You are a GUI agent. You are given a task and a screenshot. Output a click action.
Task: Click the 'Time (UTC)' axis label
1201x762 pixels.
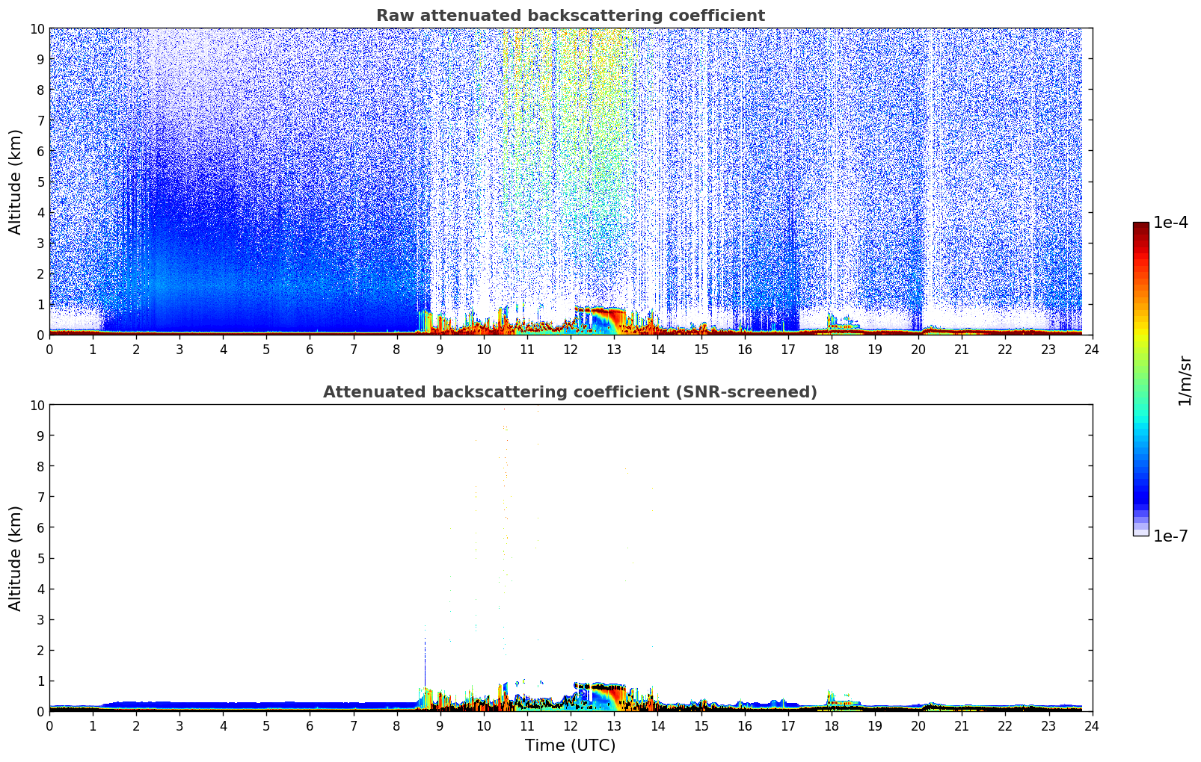[571, 746]
